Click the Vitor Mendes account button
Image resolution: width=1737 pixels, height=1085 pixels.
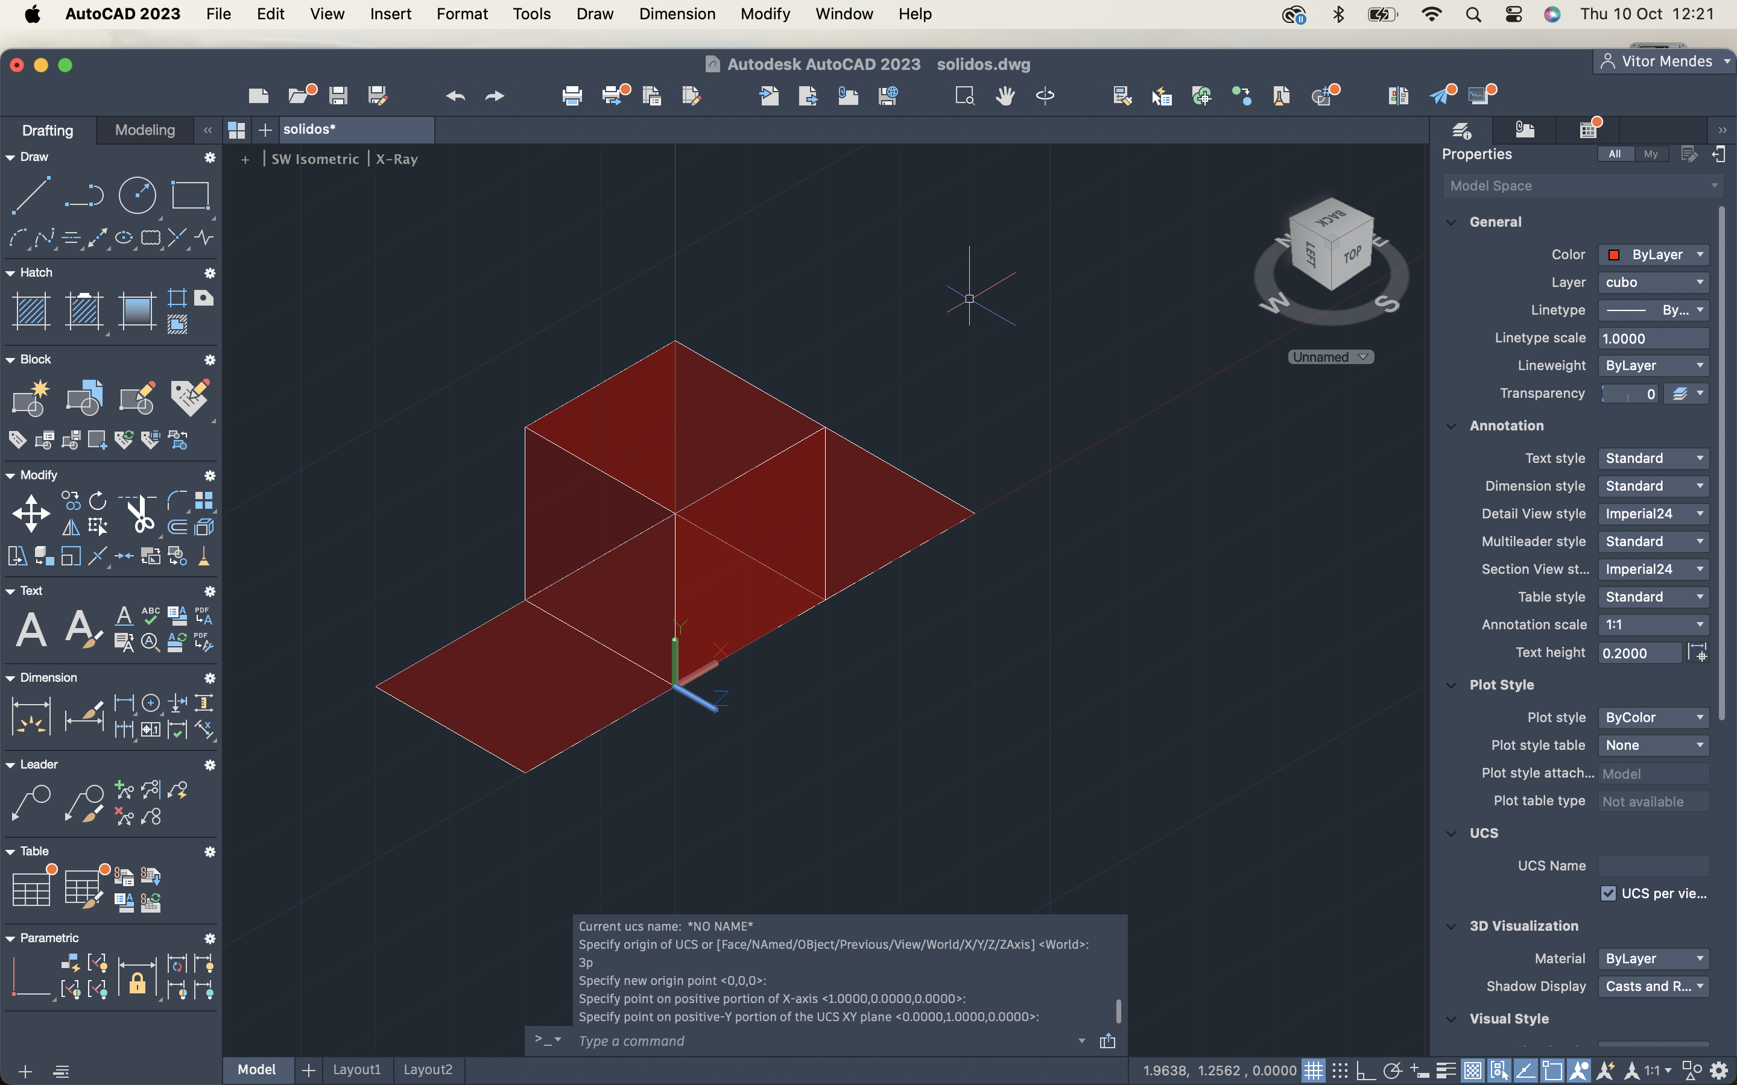click(1665, 61)
